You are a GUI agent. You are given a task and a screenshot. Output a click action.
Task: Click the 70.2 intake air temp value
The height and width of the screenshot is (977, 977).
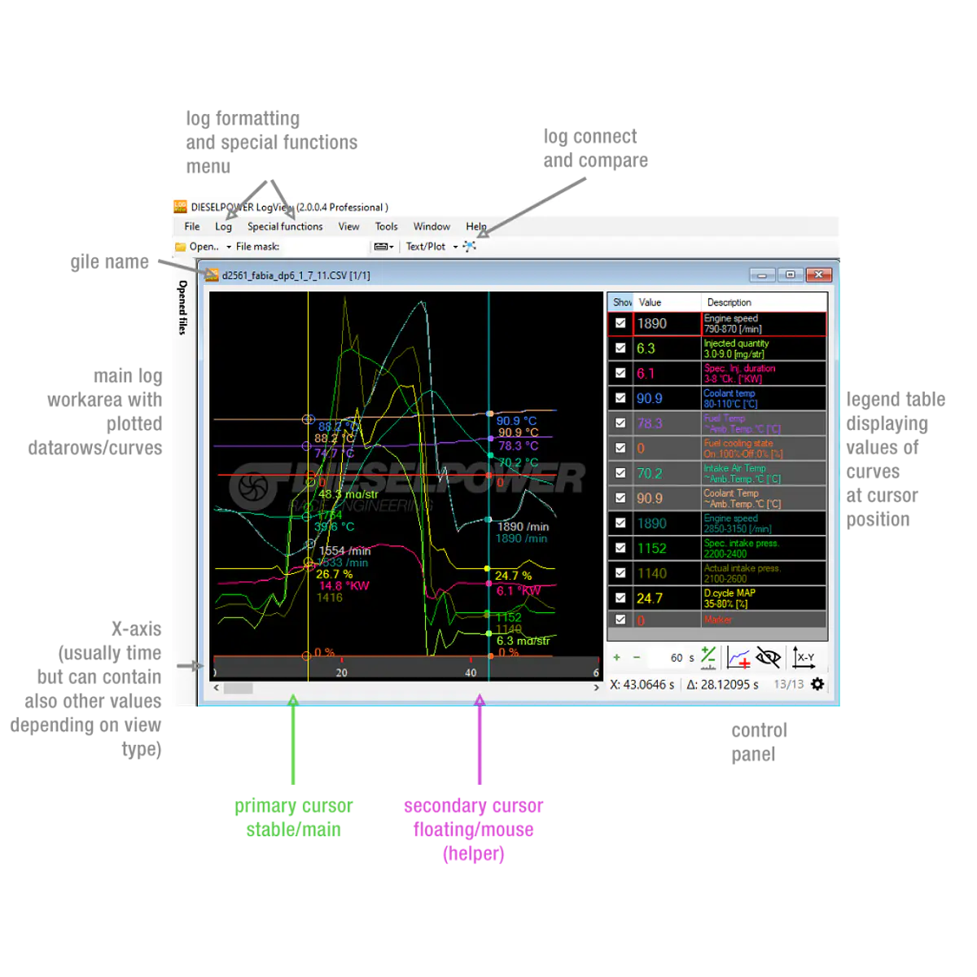click(x=667, y=473)
